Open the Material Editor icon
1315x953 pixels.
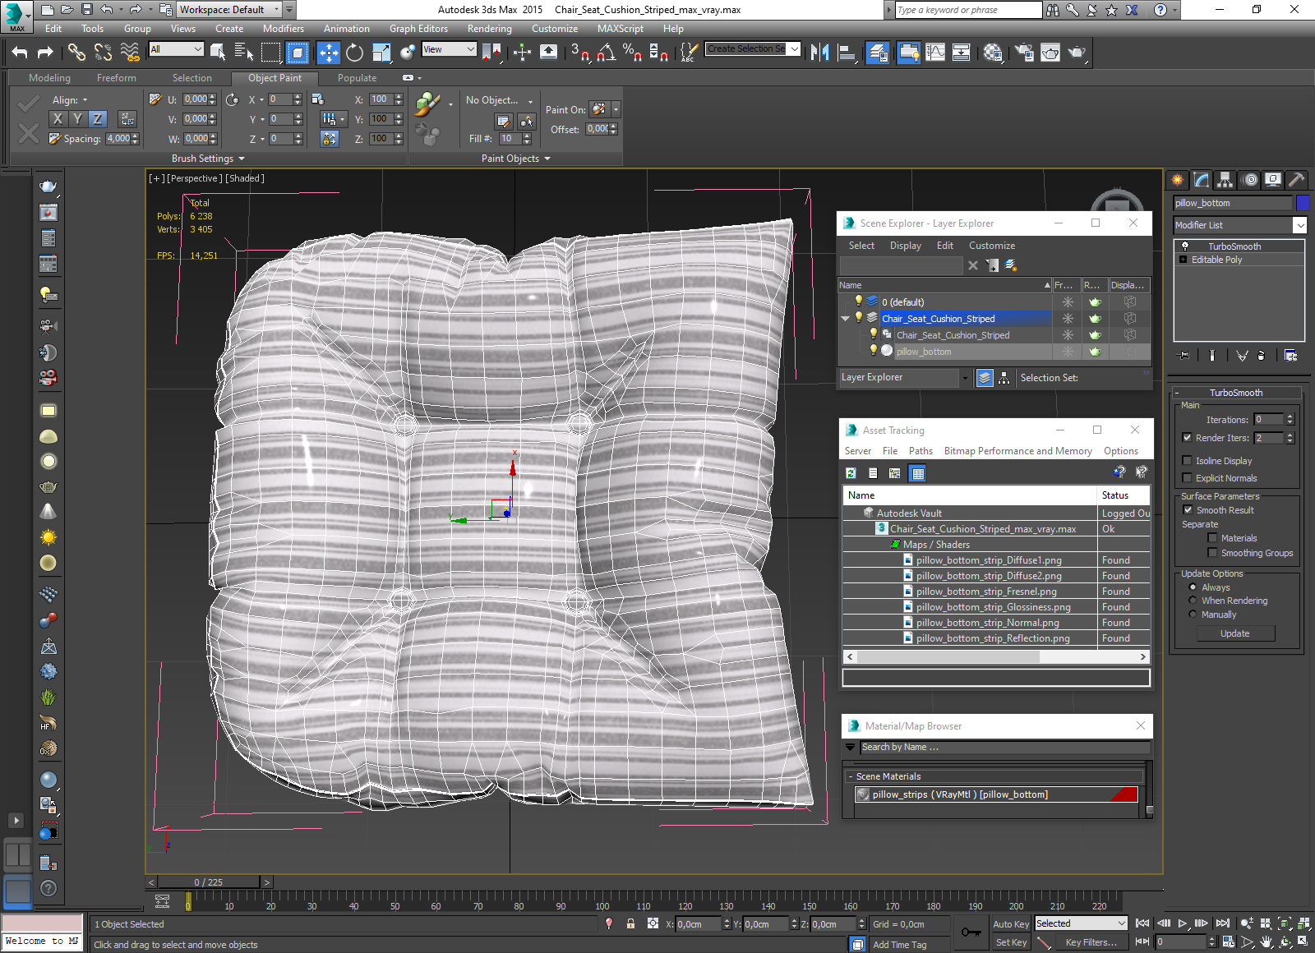(993, 53)
